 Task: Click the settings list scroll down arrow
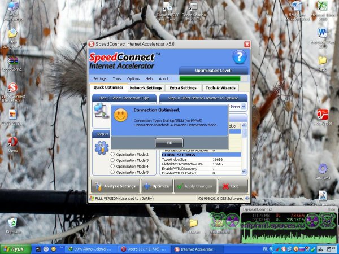244,172
